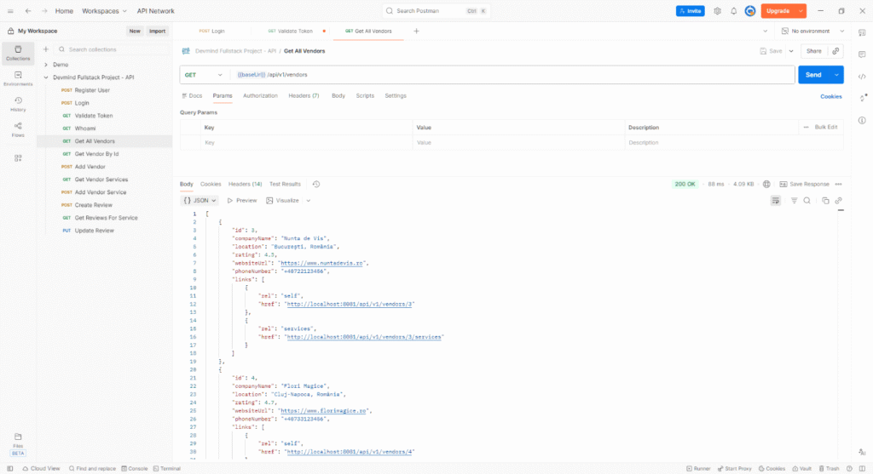The image size is (873, 474).
Task: Open the GET method dropdown
Action: [x=203, y=75]
